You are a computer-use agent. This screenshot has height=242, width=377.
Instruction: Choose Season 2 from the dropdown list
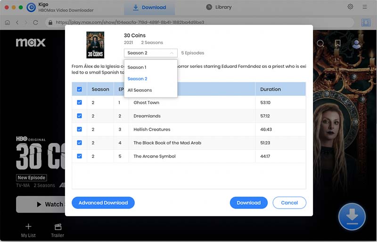[150, 79]
